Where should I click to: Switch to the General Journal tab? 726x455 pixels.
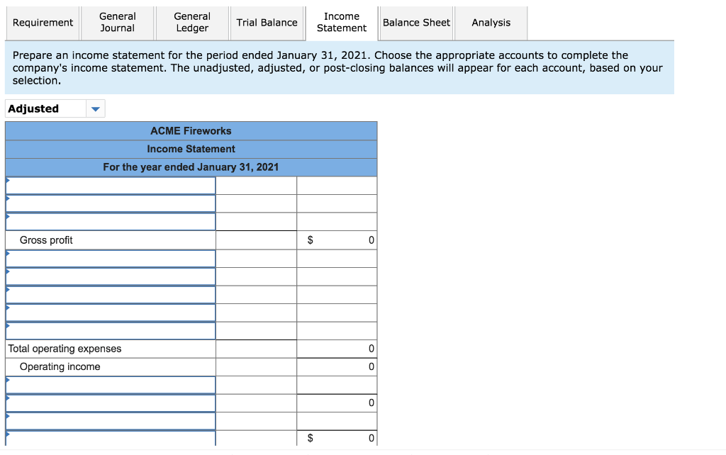(x=118, y=23)
